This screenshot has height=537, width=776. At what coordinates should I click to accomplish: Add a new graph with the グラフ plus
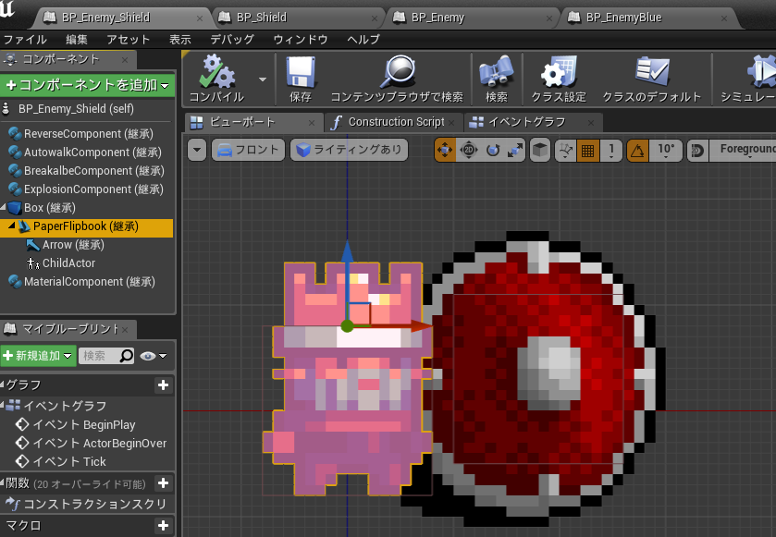click(x=164, y=385)
